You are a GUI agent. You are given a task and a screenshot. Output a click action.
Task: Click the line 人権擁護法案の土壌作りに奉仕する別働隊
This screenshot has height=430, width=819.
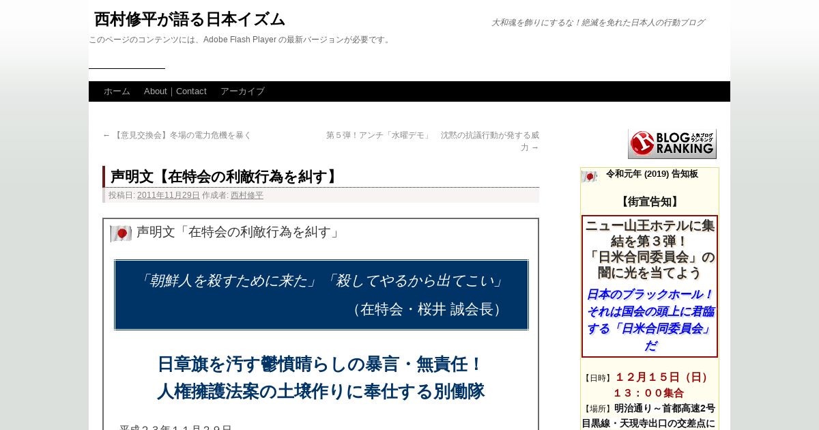pyautogui.click(x=321, y=392)
